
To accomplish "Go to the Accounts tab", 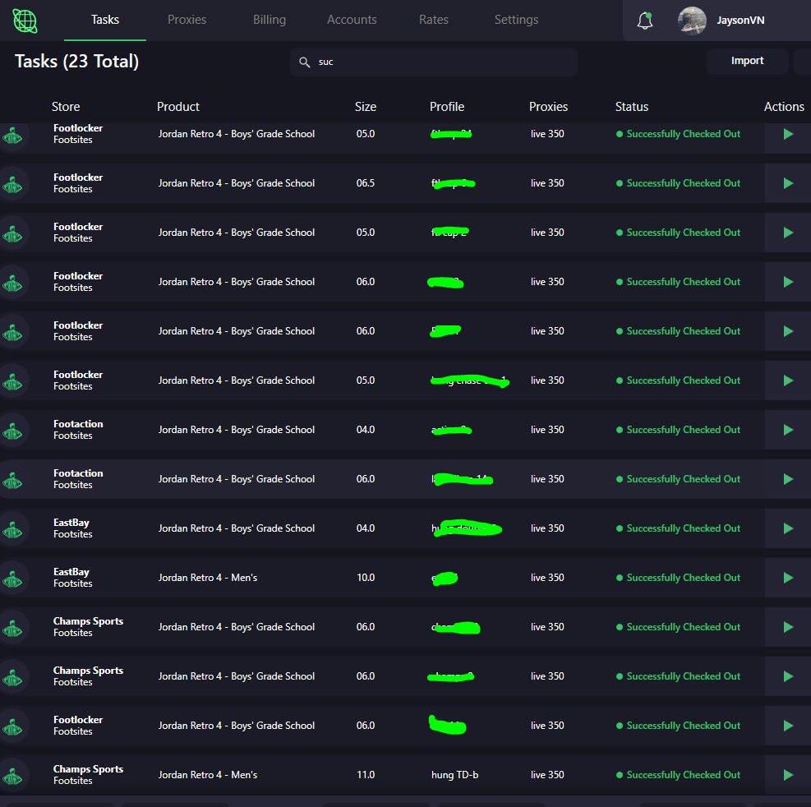I will [x=352, y=20].
